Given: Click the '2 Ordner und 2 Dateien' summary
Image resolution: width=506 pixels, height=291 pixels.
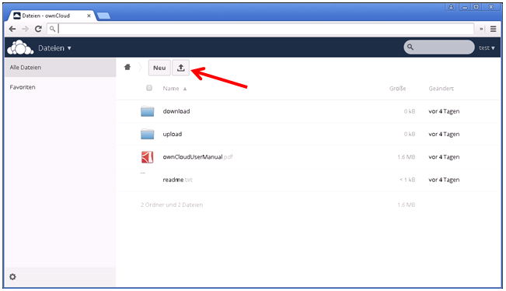Looking at the screenshot, I should [172, 205].
